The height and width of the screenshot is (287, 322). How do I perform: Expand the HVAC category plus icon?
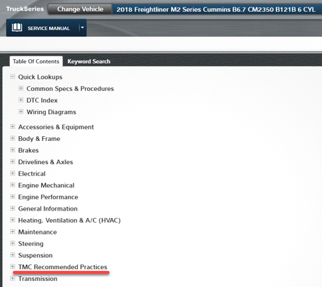(x=13, y=220)
